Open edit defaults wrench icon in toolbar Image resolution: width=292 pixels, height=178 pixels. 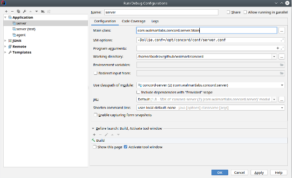coord(24,12)
